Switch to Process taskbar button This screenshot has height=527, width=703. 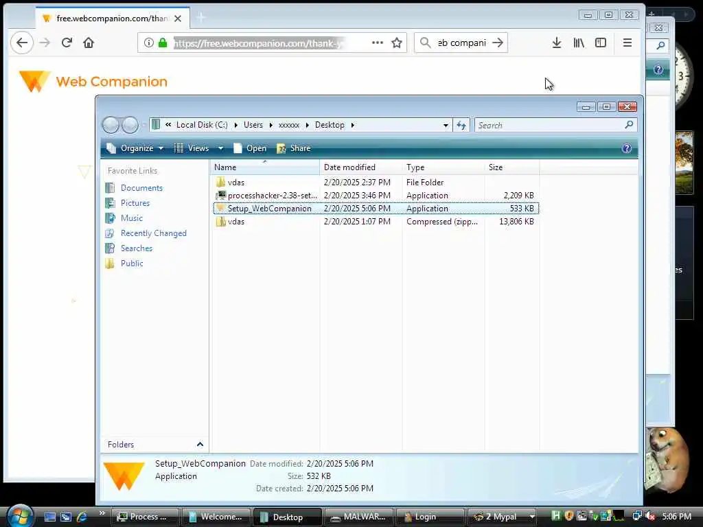pos(144,517)
